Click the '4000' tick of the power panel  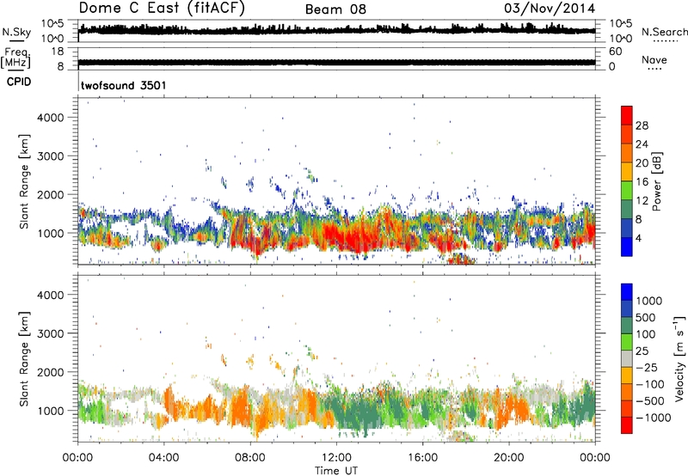[x=51, y=118]
